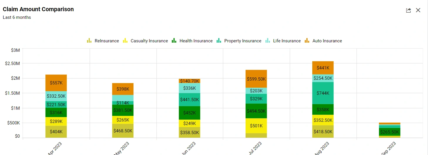Click the $452K Health segment in June
The image size is (428, 155).
click(x=189, y=113)
